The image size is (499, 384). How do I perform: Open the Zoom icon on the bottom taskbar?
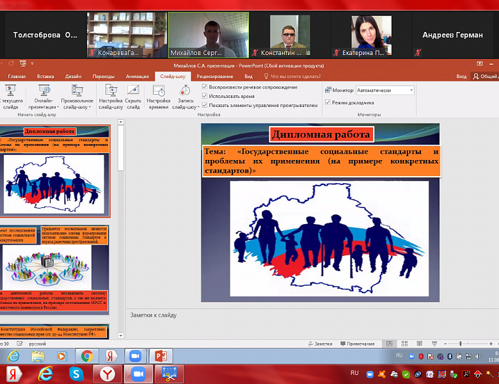click(138, 374)
